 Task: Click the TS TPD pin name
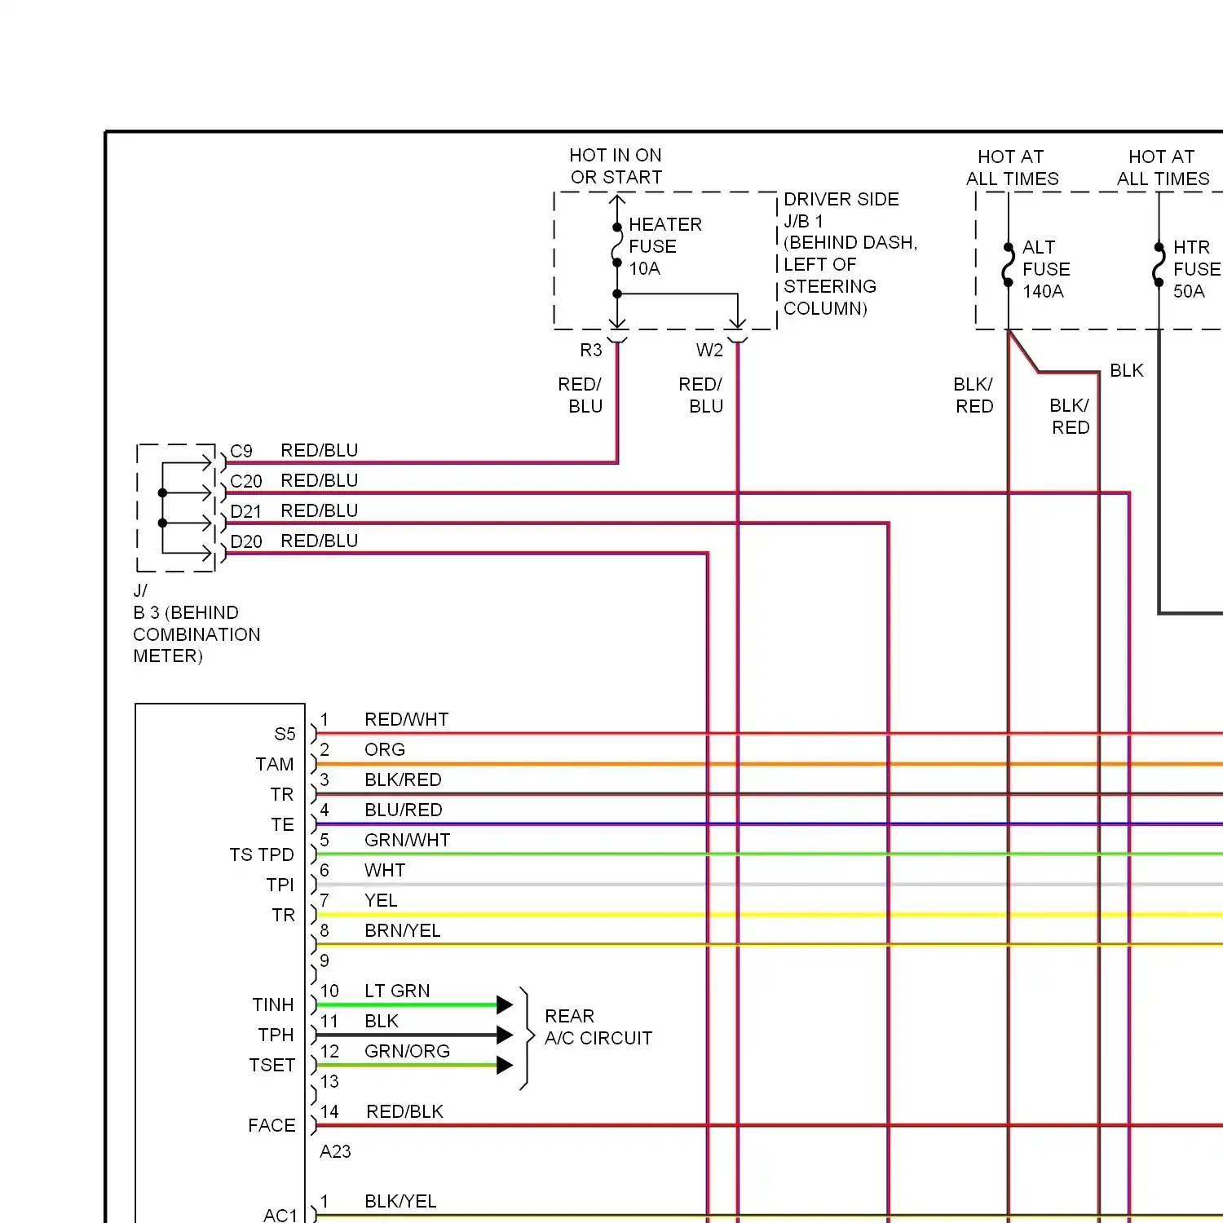click(262, 854)
